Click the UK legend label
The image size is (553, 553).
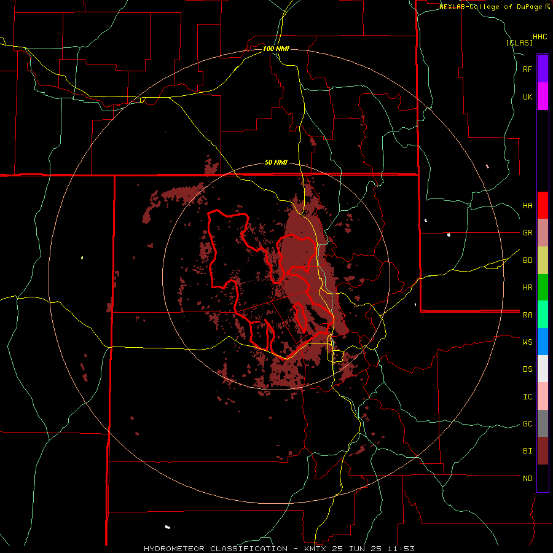pyautogui.click(x=527, y=96)
